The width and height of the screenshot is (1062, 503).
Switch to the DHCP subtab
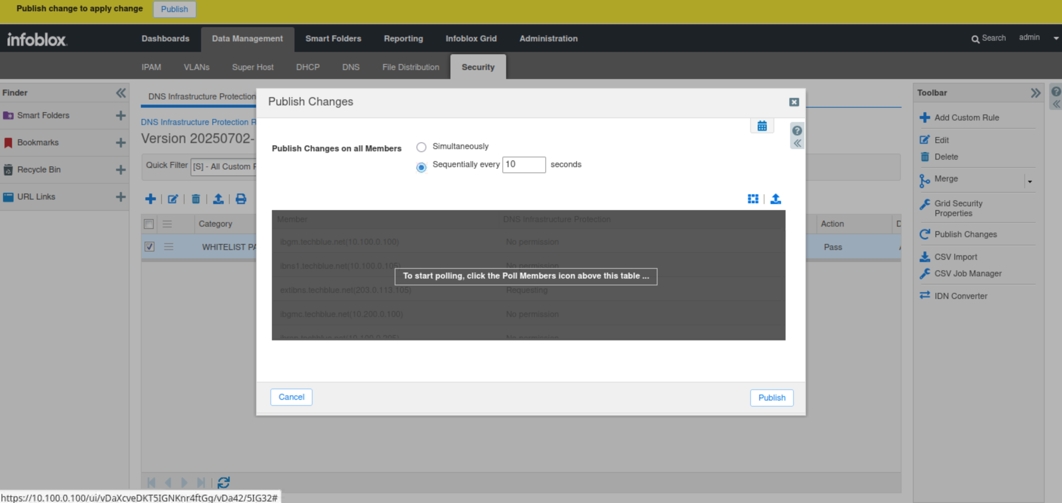(308, 67)
